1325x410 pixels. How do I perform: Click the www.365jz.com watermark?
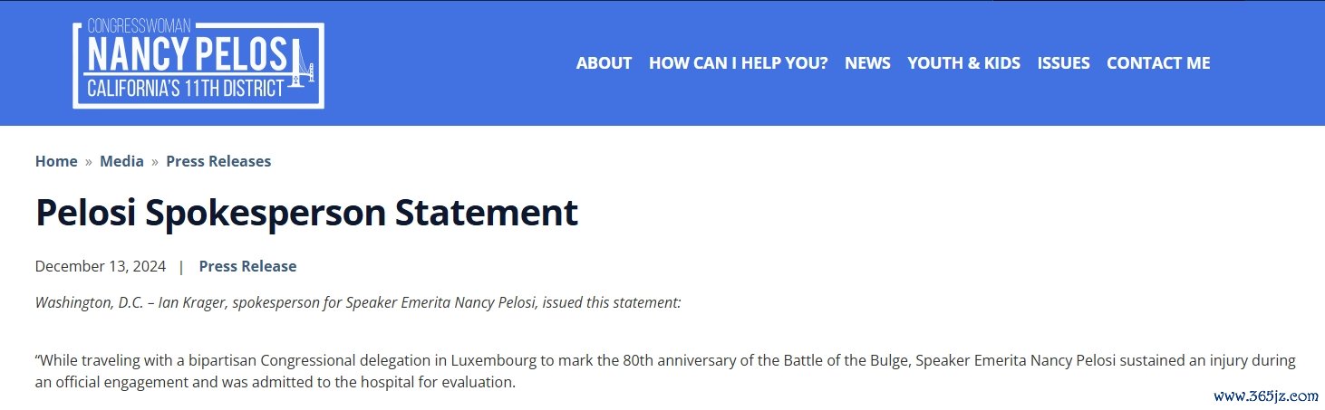pyautogui.click(x=1265, y=396)
